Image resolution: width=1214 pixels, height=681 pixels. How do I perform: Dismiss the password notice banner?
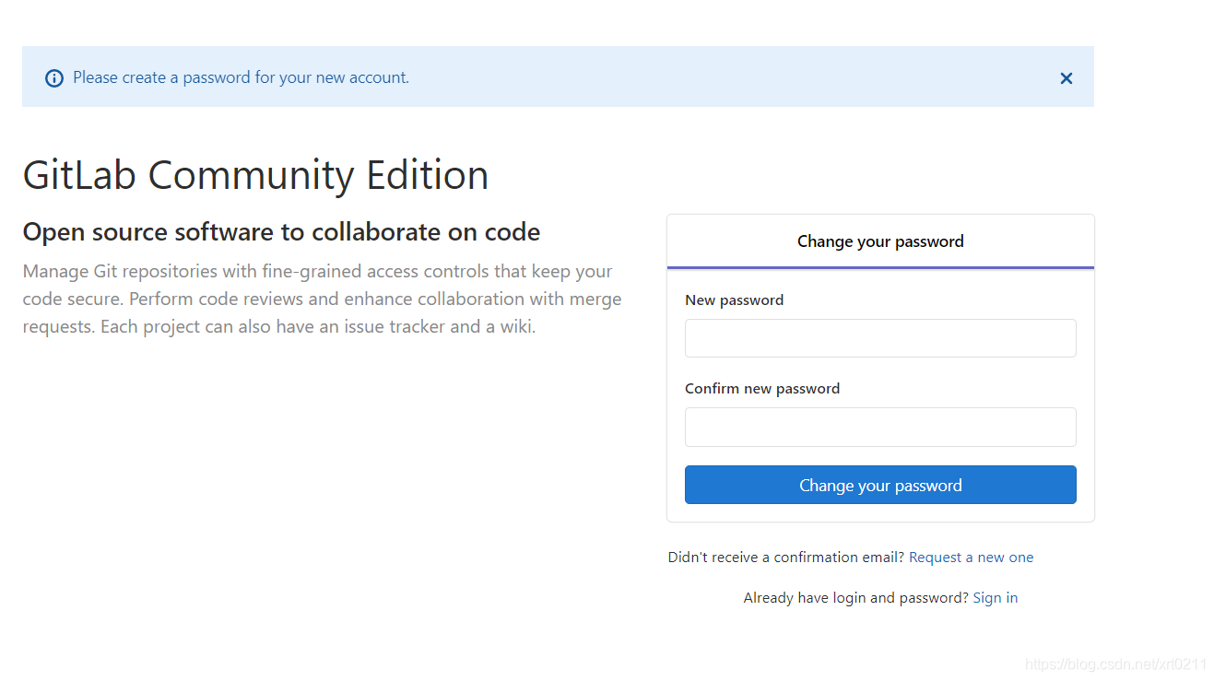pyautogui.click(x=1066, y=78)
